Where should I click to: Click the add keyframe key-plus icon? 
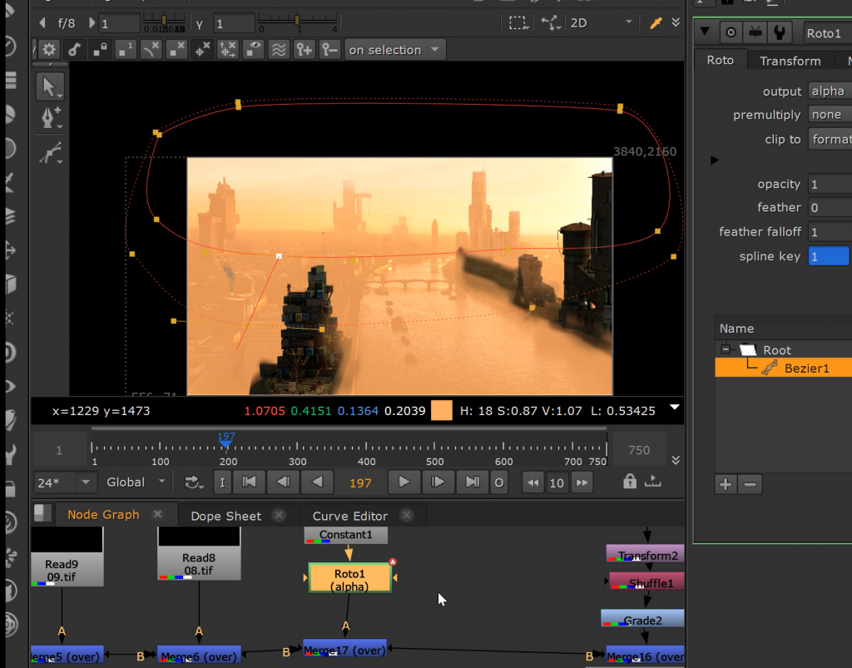[x=304, y=50]
